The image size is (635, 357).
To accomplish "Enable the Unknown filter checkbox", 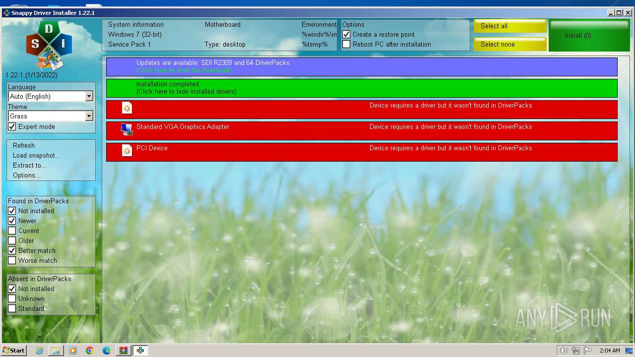I will (12, 299).
